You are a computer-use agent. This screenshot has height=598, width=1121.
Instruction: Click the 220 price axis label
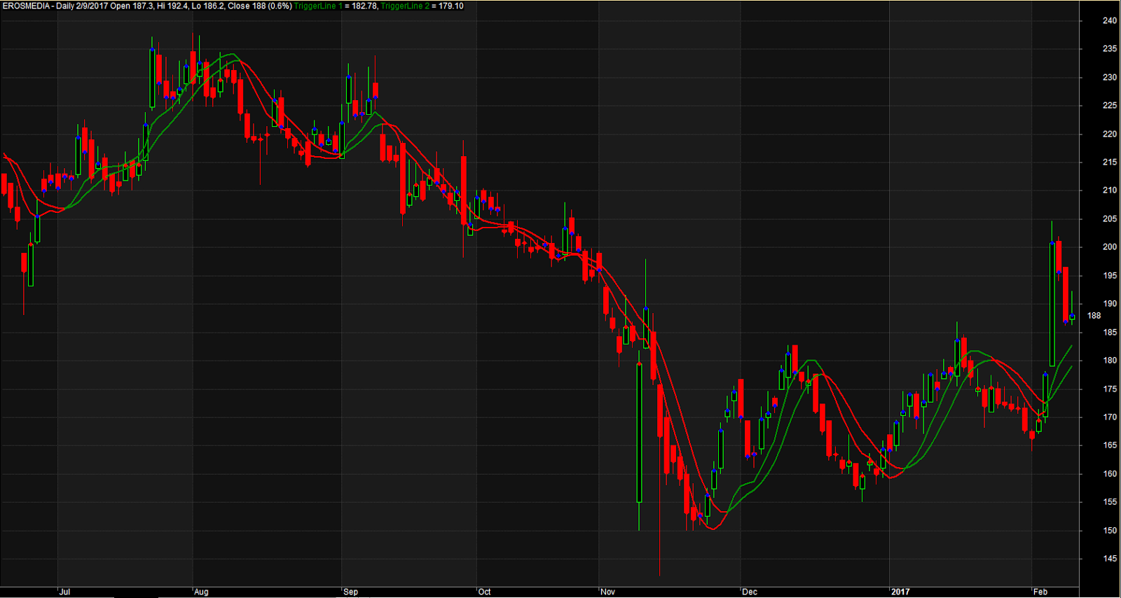coord(1110,134)
